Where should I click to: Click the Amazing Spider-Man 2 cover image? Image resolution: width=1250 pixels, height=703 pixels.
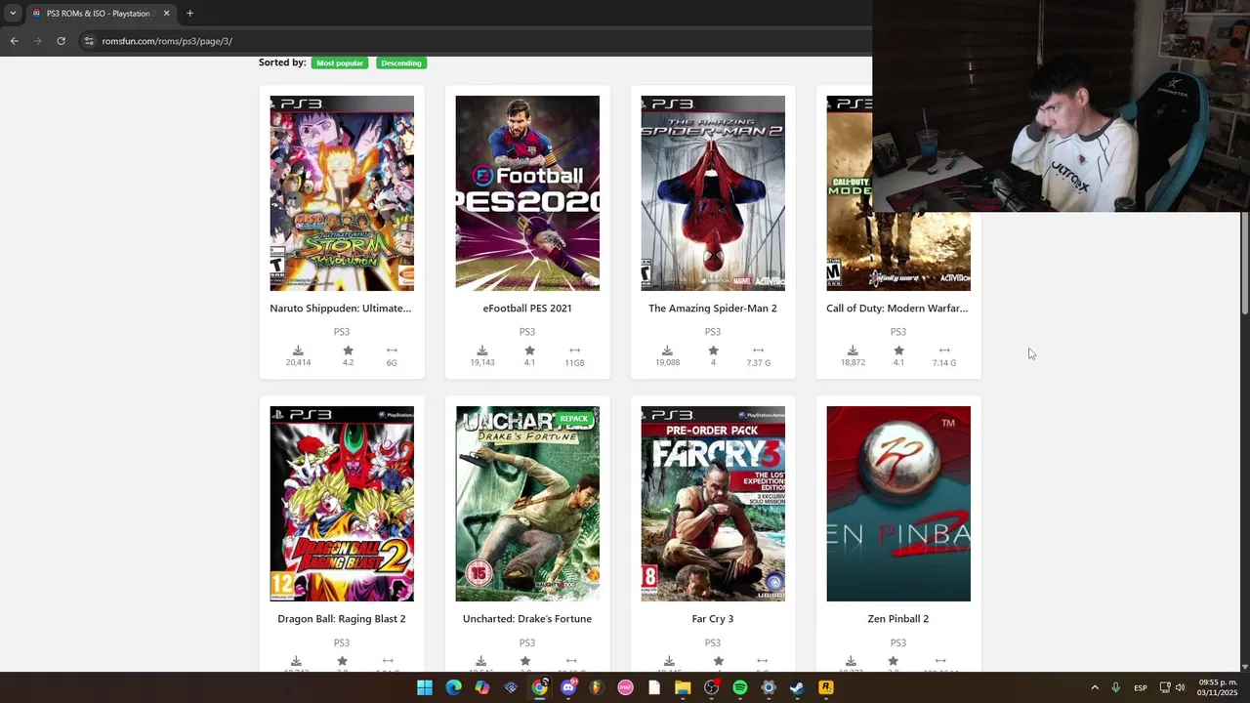(x=713, y=193)
